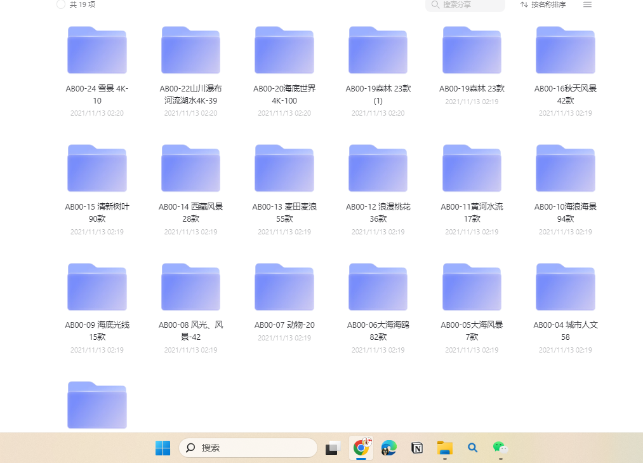Switch view mode with the list icon

point(587,4)
